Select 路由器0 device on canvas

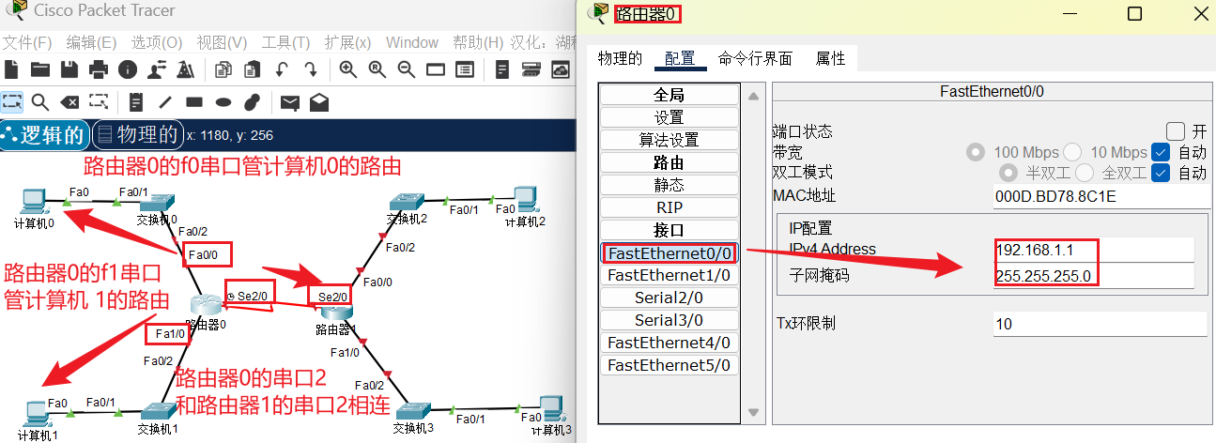tap(206, 305)
